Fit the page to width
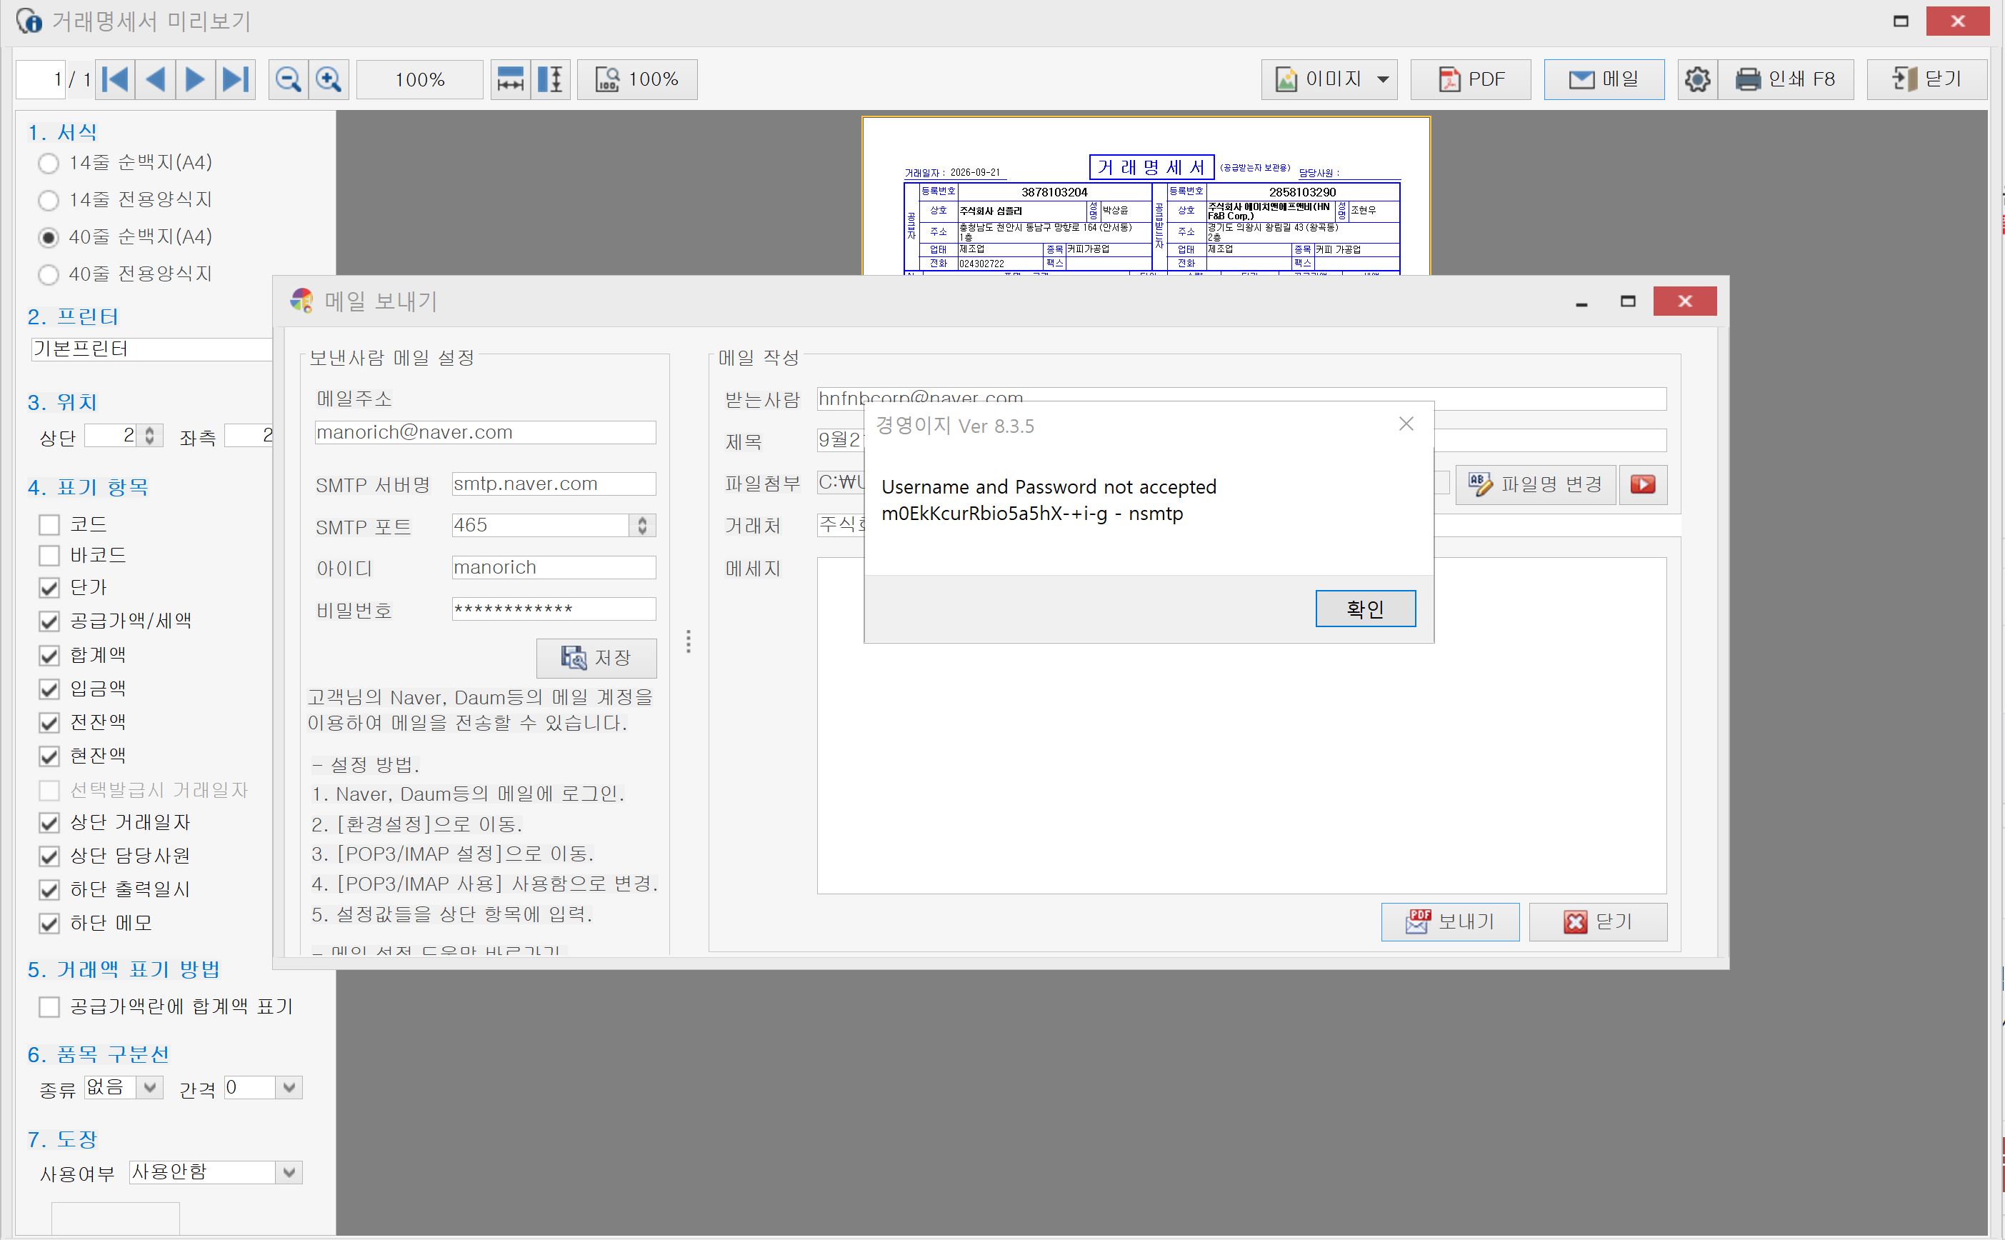Image resolution: width=2005 pixels, height=1240 pixels. (x=510, y=79)
